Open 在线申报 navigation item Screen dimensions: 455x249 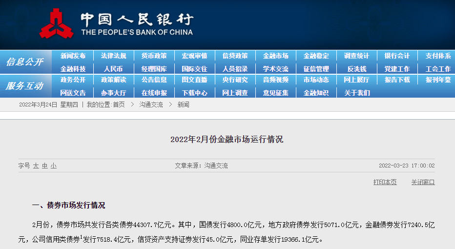(x=154, y=93)
